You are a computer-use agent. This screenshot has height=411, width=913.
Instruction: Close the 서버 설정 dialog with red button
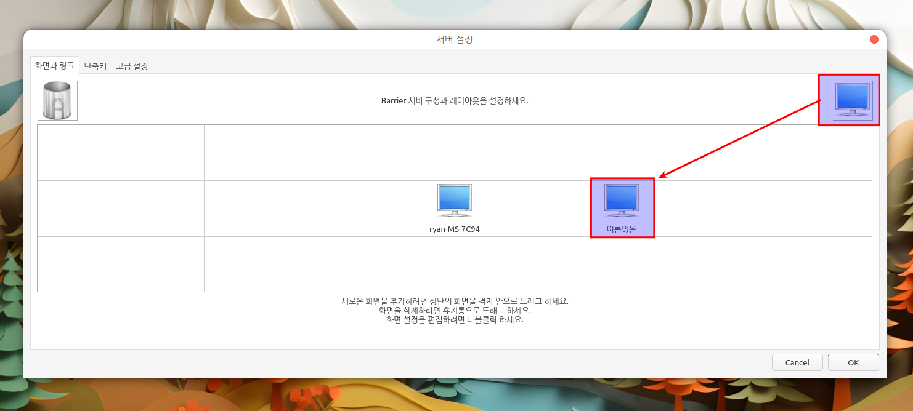(874, 39)
